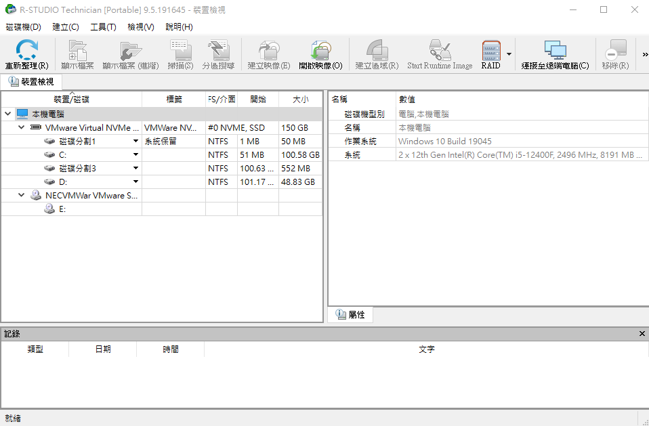The height and width of the screenshot is (426, 649).
Task: Open the 磁碟機(D) menu
Action: point(24,27)
